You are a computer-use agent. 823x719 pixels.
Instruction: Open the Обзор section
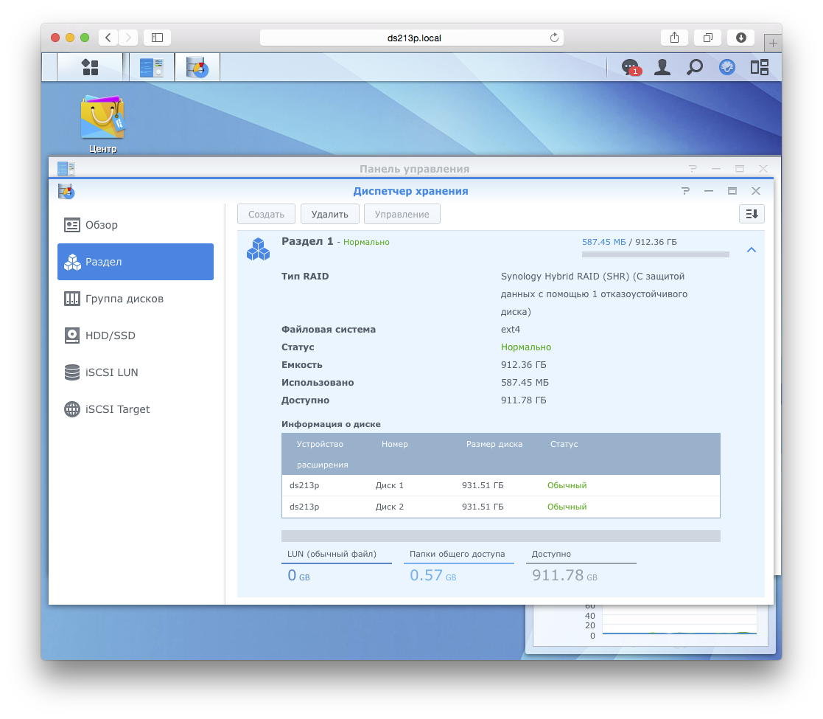(136, 225)
